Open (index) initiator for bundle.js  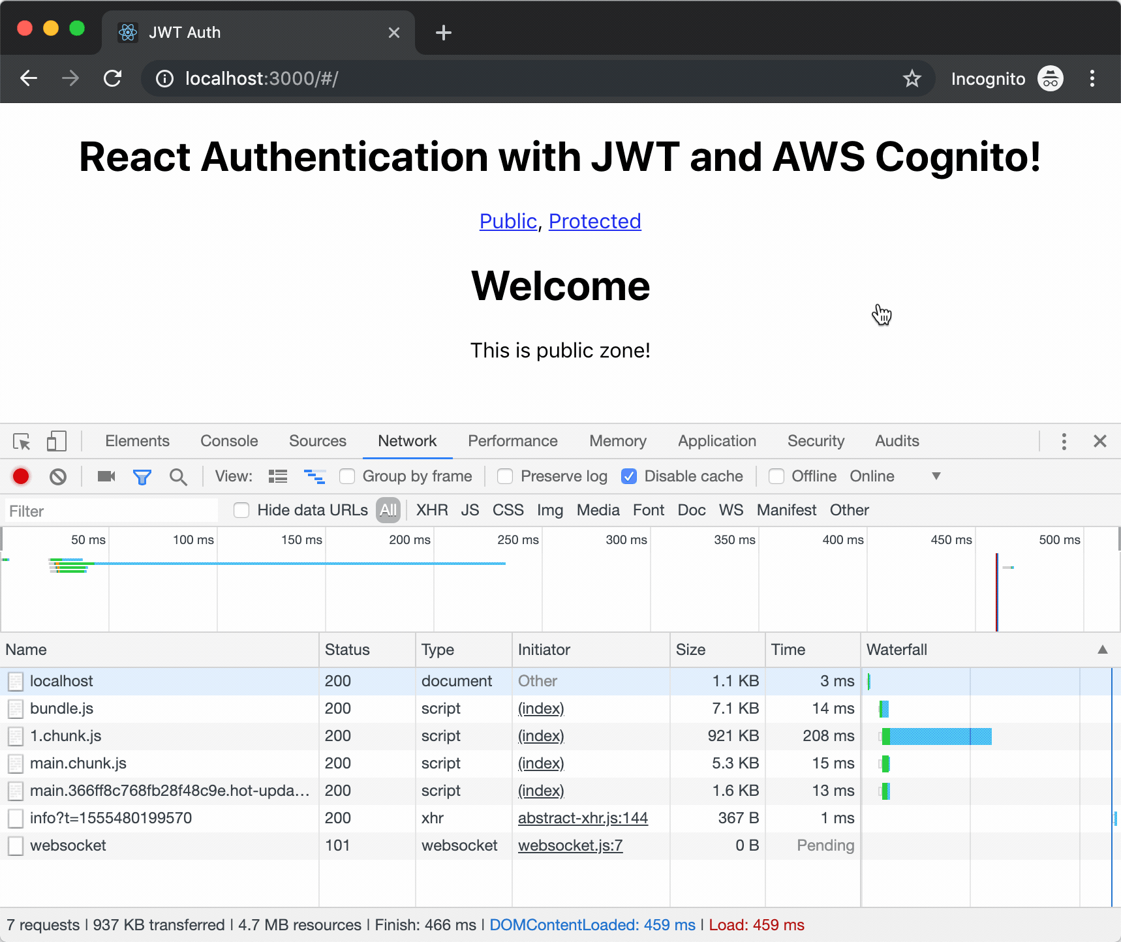541,708
